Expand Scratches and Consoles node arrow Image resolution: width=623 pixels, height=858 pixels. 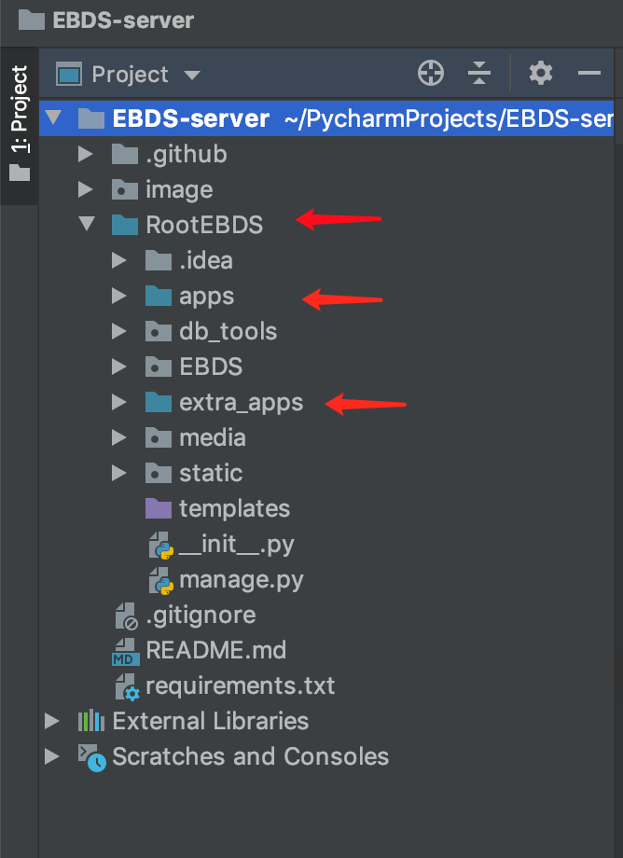[x=51, y=756]
